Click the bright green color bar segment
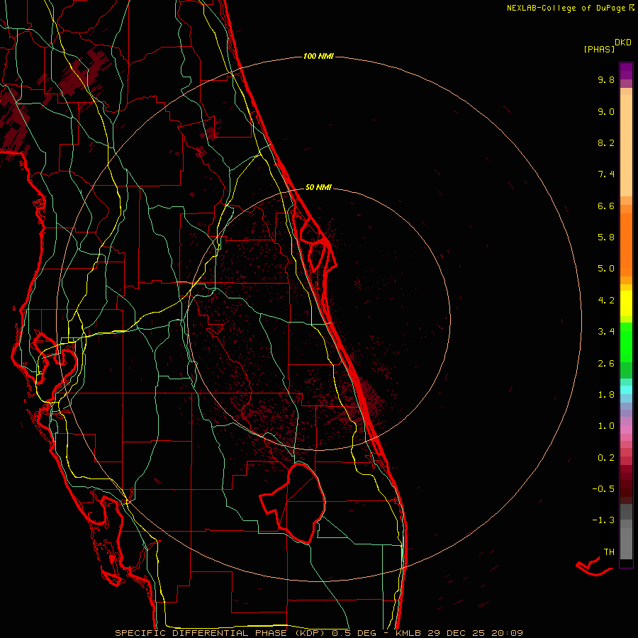 [626, 342]
